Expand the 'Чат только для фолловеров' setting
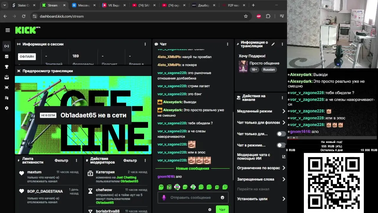This screenshot has width=378, height=213. click(261, 122)
